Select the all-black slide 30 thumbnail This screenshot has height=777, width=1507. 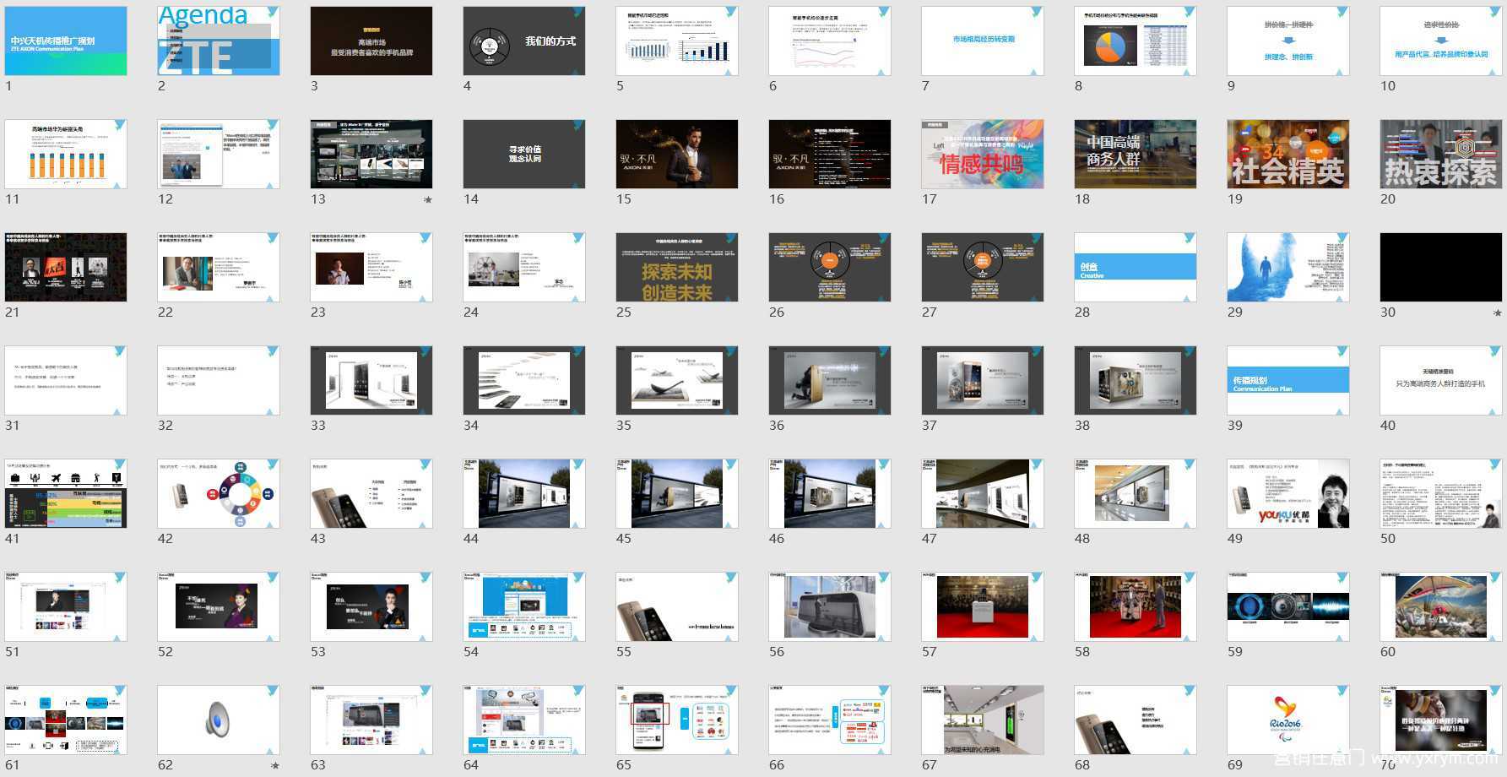(x=1441, y=267)
